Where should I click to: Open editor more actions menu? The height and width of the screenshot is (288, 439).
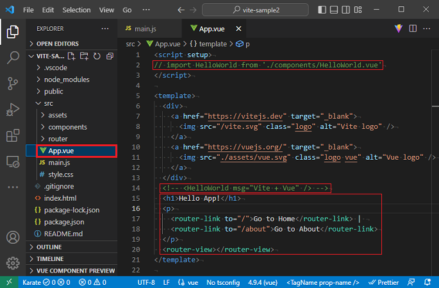427,28
